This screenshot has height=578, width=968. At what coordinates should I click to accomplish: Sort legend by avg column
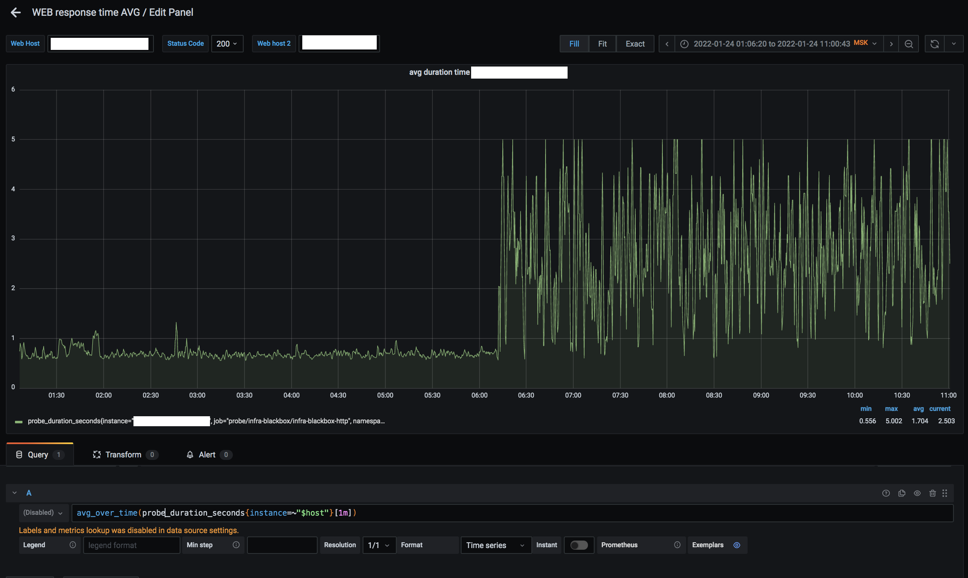tap(918, 409)
